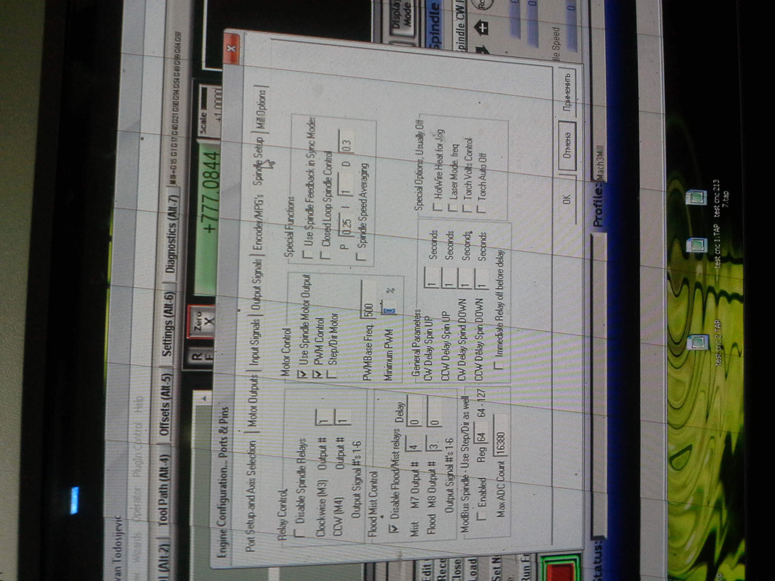Image resolution: width=775 pixels, height=581 pixels.
Task: Open the Mill Options tab
Action: (x=261, y=110)
